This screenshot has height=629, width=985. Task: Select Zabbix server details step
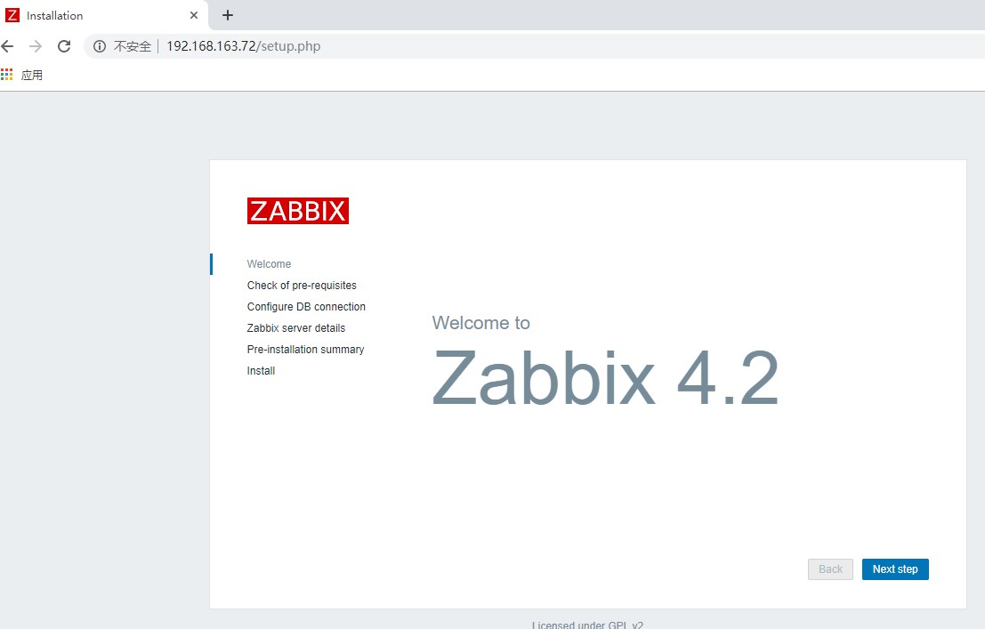tap(296, 328)
